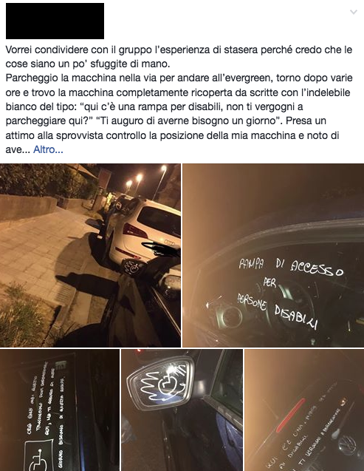Click the Audi rings logo on the white car
The image size is (364, 471).
point(169,242)
